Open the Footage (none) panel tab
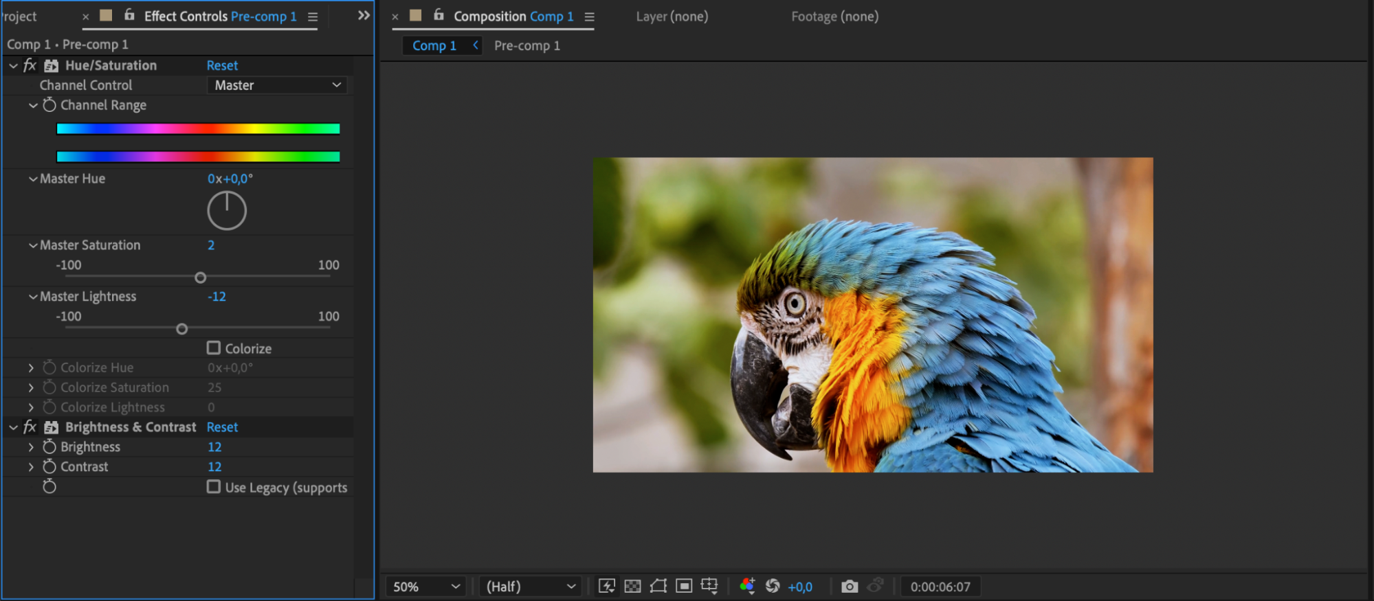The width and height of the screenshot is (1374, 601). (834, 16)
